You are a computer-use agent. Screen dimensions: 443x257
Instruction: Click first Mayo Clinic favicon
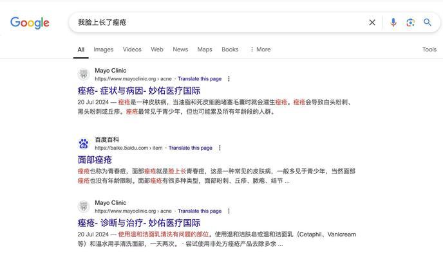coord(84,75)
